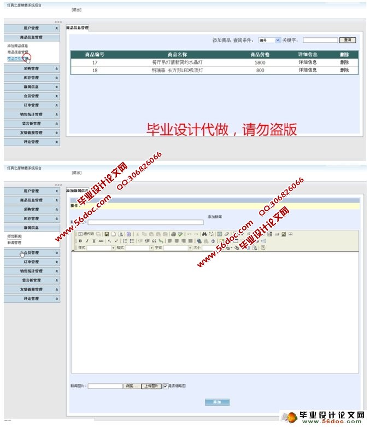Image resolution: width=370 pixels, height=427 pixels.
Task: Toggle the editor Source code view button
Action: pos(86,234)
